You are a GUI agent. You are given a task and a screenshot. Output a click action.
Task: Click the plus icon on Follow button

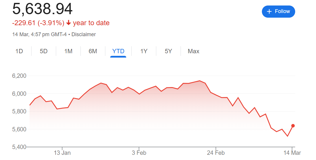click(x=269, y=12)
